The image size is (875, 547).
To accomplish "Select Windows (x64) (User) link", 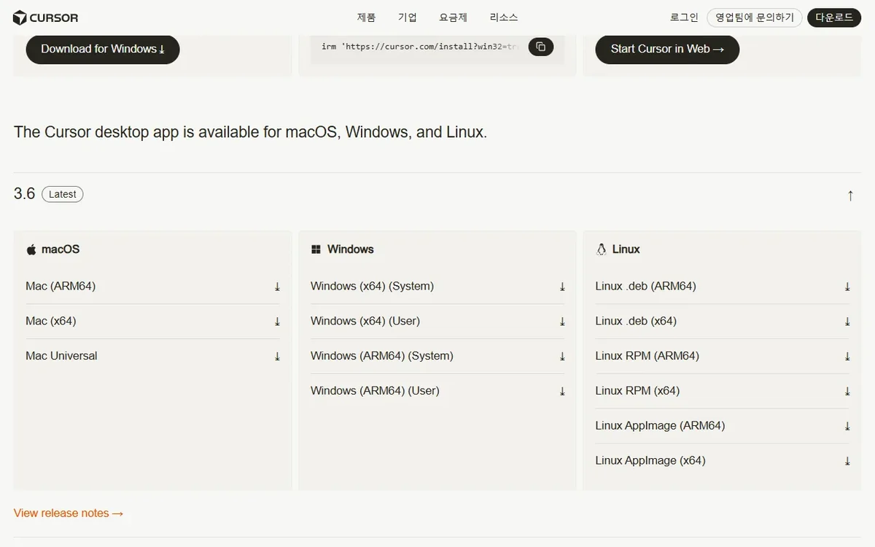I will [x=437, y=322].
